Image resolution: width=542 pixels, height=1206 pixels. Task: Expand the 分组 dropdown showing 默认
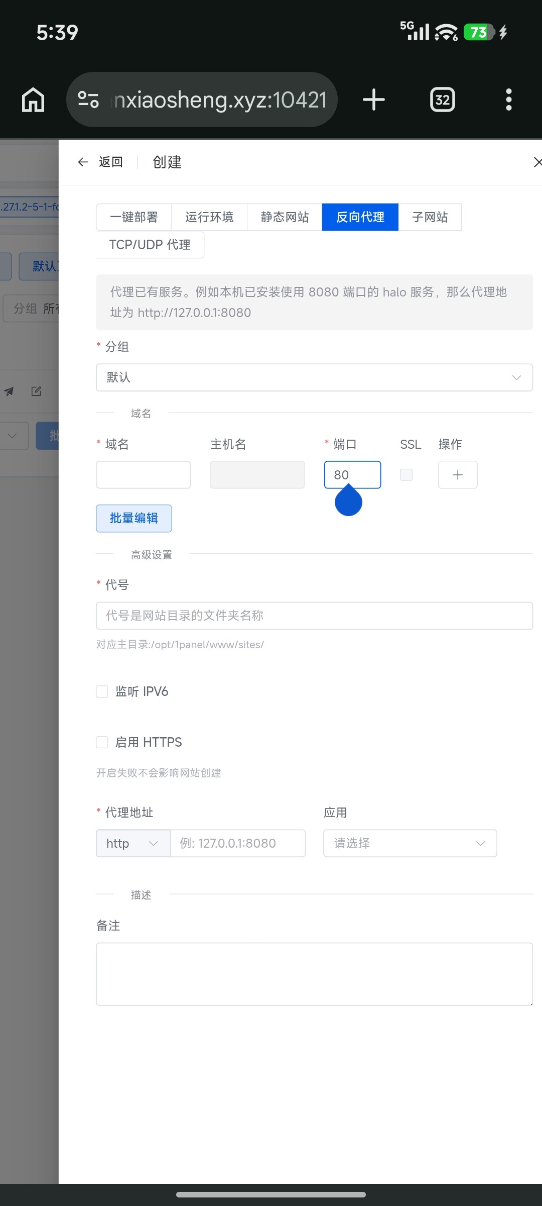pos(314,377)
